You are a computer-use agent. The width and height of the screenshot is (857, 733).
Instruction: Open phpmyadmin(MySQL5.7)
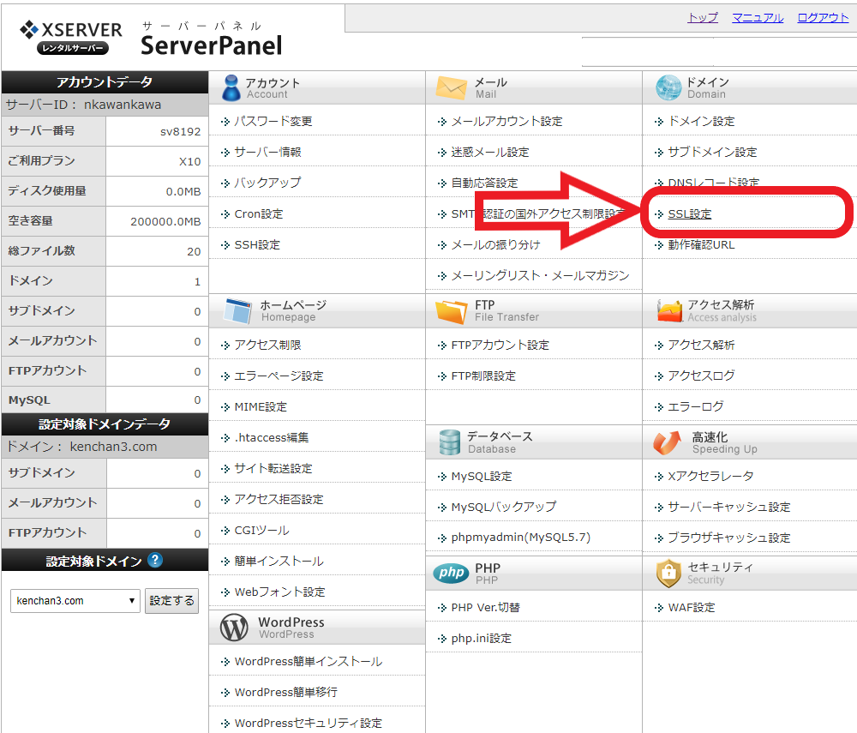click(x=521, y=538)
